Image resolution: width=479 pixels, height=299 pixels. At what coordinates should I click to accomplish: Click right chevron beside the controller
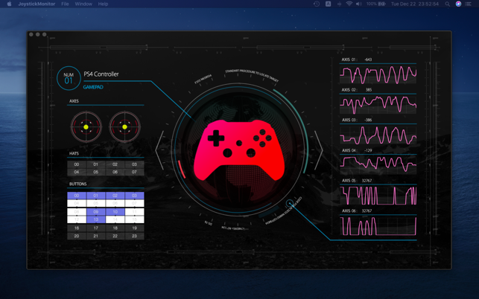318,150
